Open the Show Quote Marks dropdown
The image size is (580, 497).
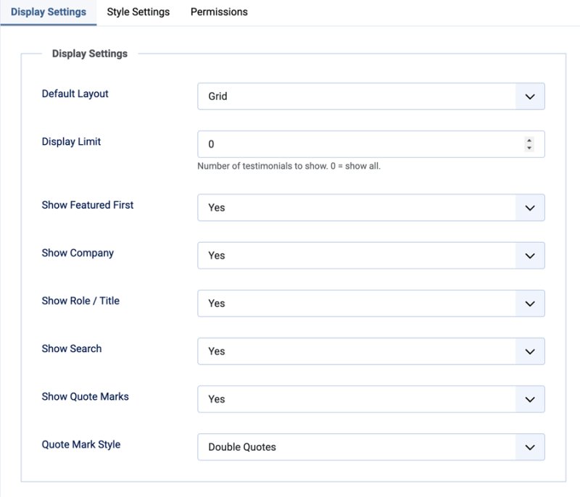click(x=371, y=399)
